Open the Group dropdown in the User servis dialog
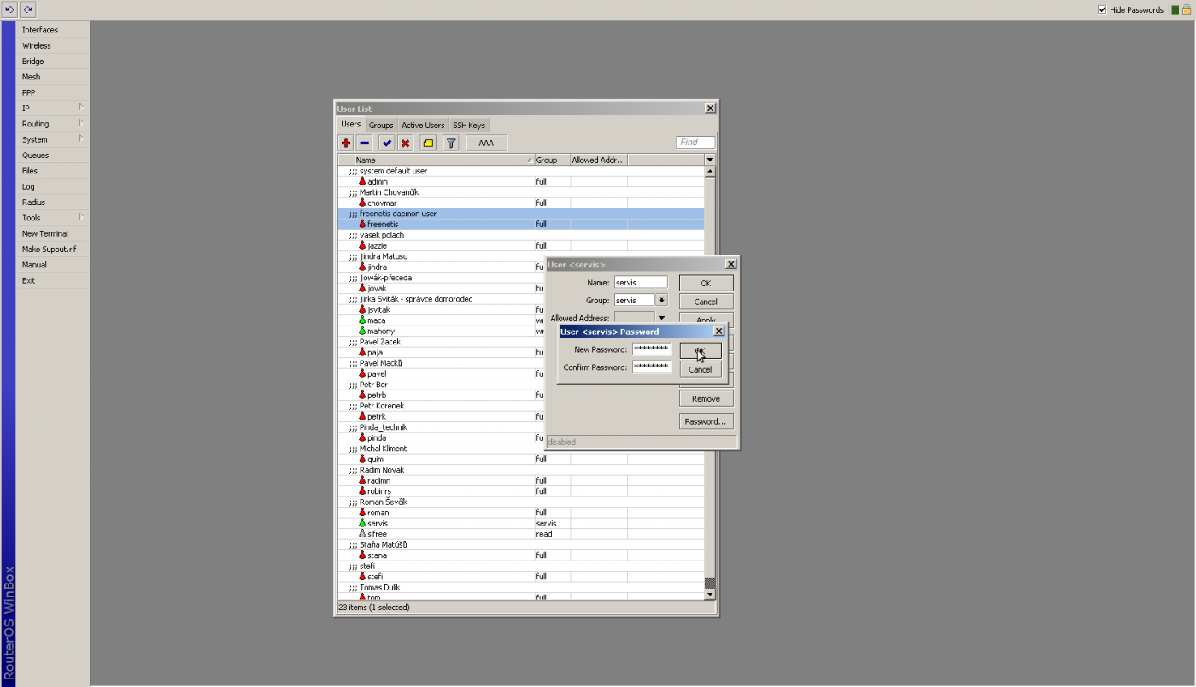 [661, 300]
